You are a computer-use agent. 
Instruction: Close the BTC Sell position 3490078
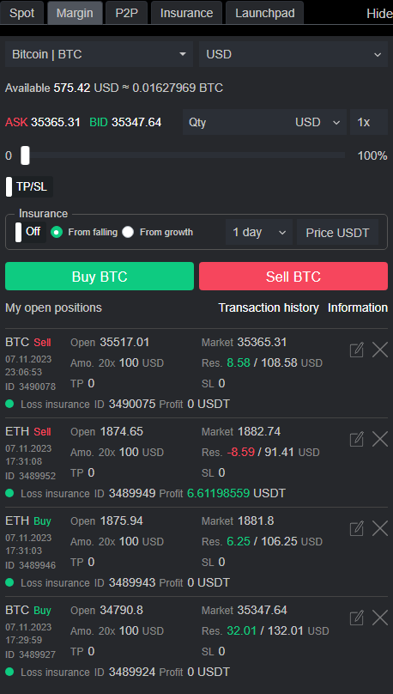click(380, 350)
